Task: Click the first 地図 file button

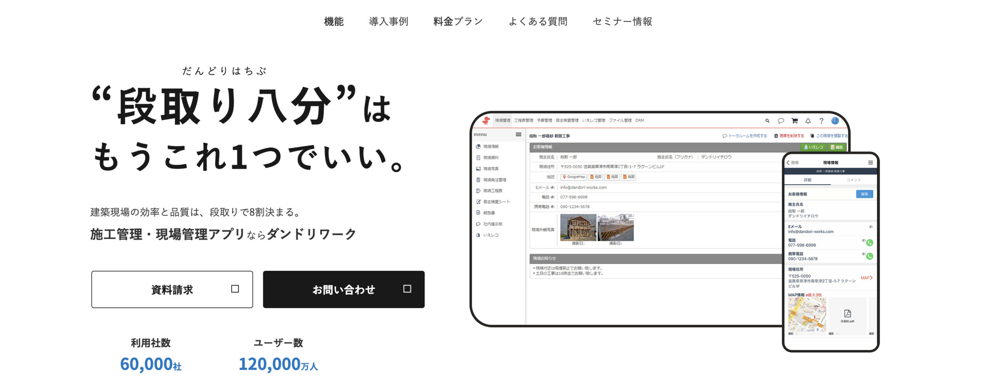Action: [596, 177]
